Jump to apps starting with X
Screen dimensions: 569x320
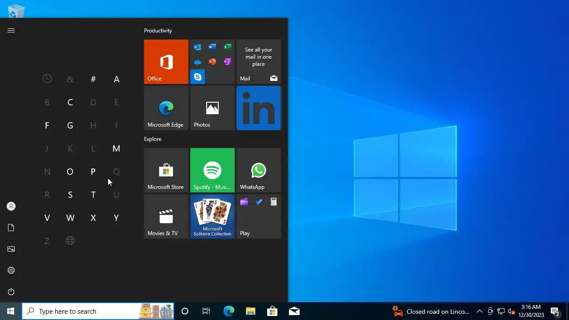pos(93,218)
